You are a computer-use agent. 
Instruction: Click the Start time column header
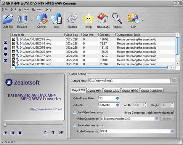click(x=90, y=35)
